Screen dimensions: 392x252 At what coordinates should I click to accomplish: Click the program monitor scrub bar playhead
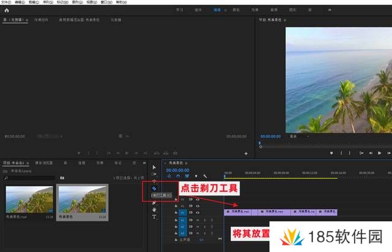(260, 143)
